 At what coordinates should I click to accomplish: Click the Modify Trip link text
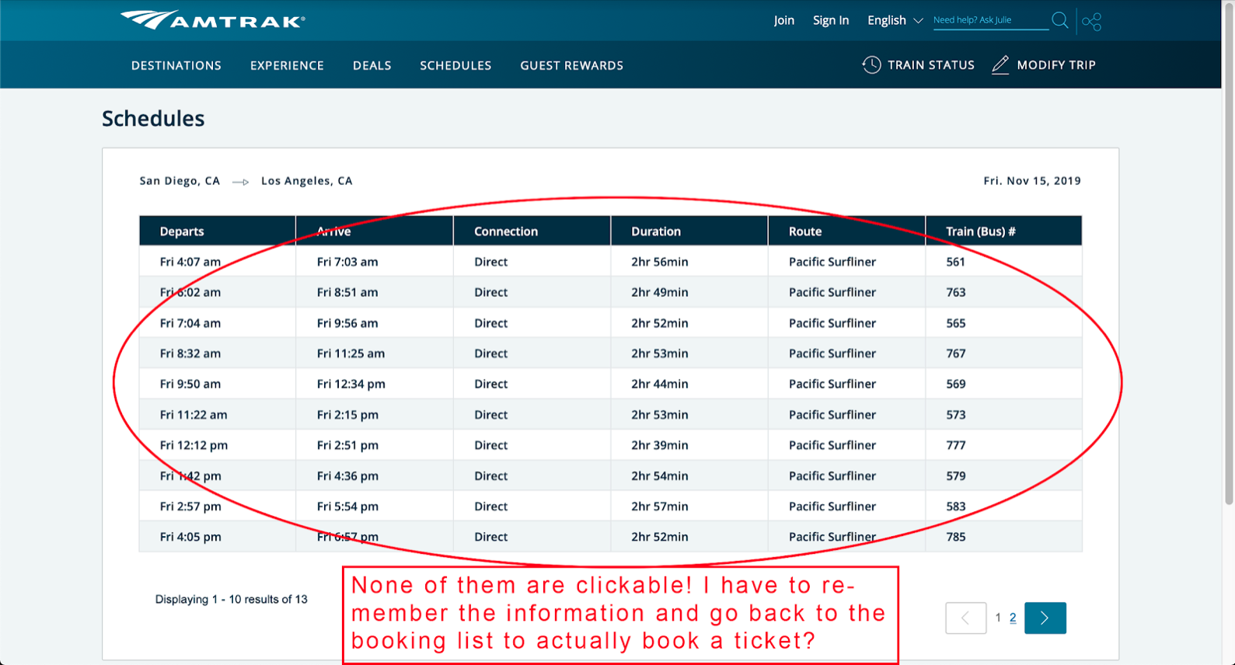1056,65
